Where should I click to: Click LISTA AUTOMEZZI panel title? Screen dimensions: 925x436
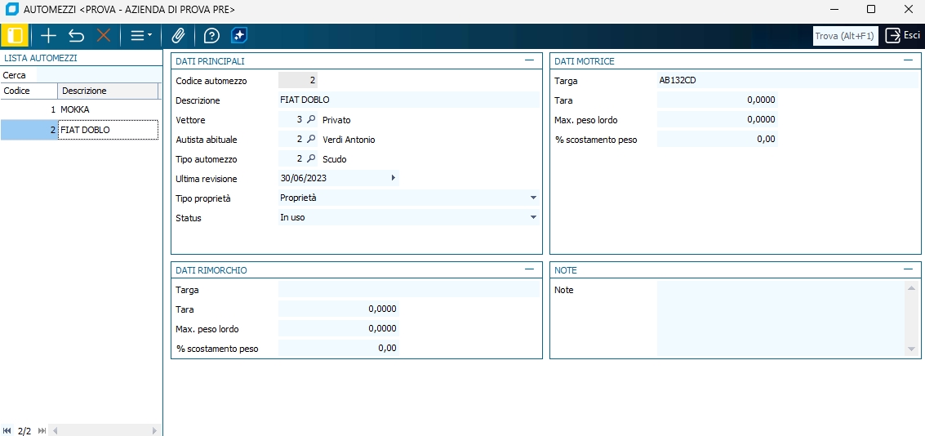tap(41, 58)
